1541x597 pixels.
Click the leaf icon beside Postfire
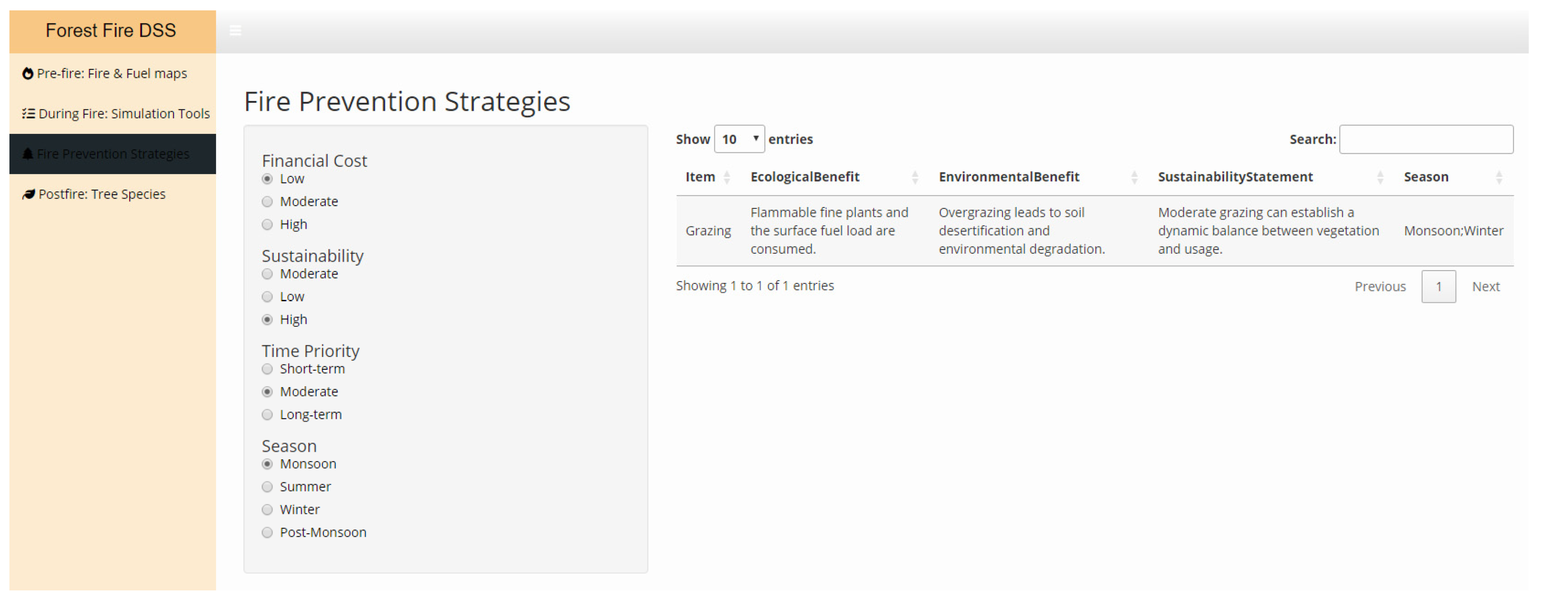pos(28,194)
